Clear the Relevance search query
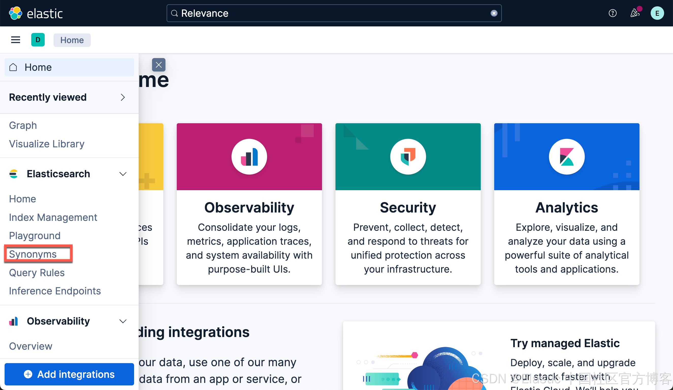 (494, 13)
